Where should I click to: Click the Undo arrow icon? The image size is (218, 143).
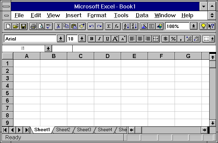pyautogui.click(x=92, y=26)
